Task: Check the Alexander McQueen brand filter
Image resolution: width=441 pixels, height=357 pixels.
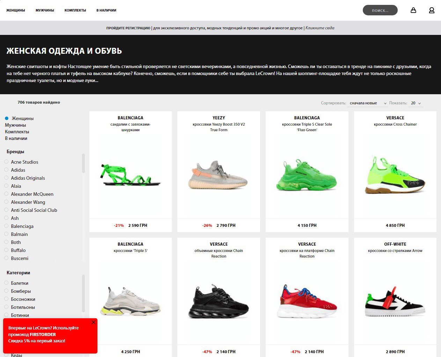Action: pyautogui.click(x=6, y=194)
